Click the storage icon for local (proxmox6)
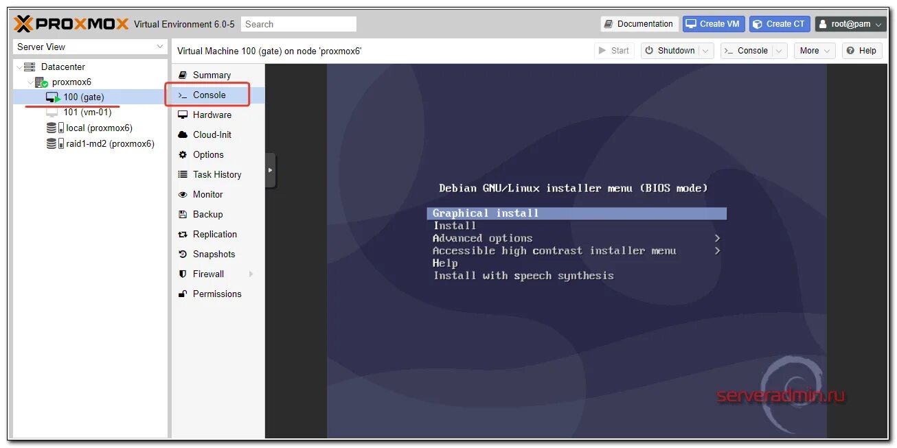The height and width of the screenshot is (448, 897). pyautogui.click(x=55, y=128)
